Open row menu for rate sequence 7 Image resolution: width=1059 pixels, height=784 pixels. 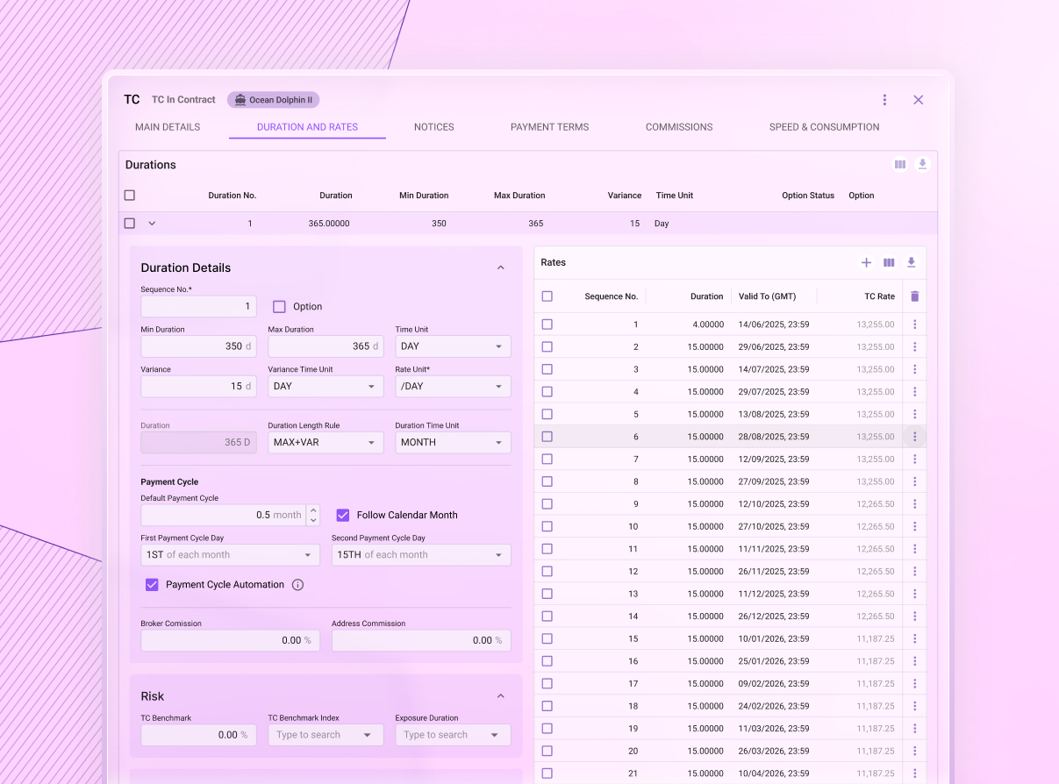click(915, 459)
